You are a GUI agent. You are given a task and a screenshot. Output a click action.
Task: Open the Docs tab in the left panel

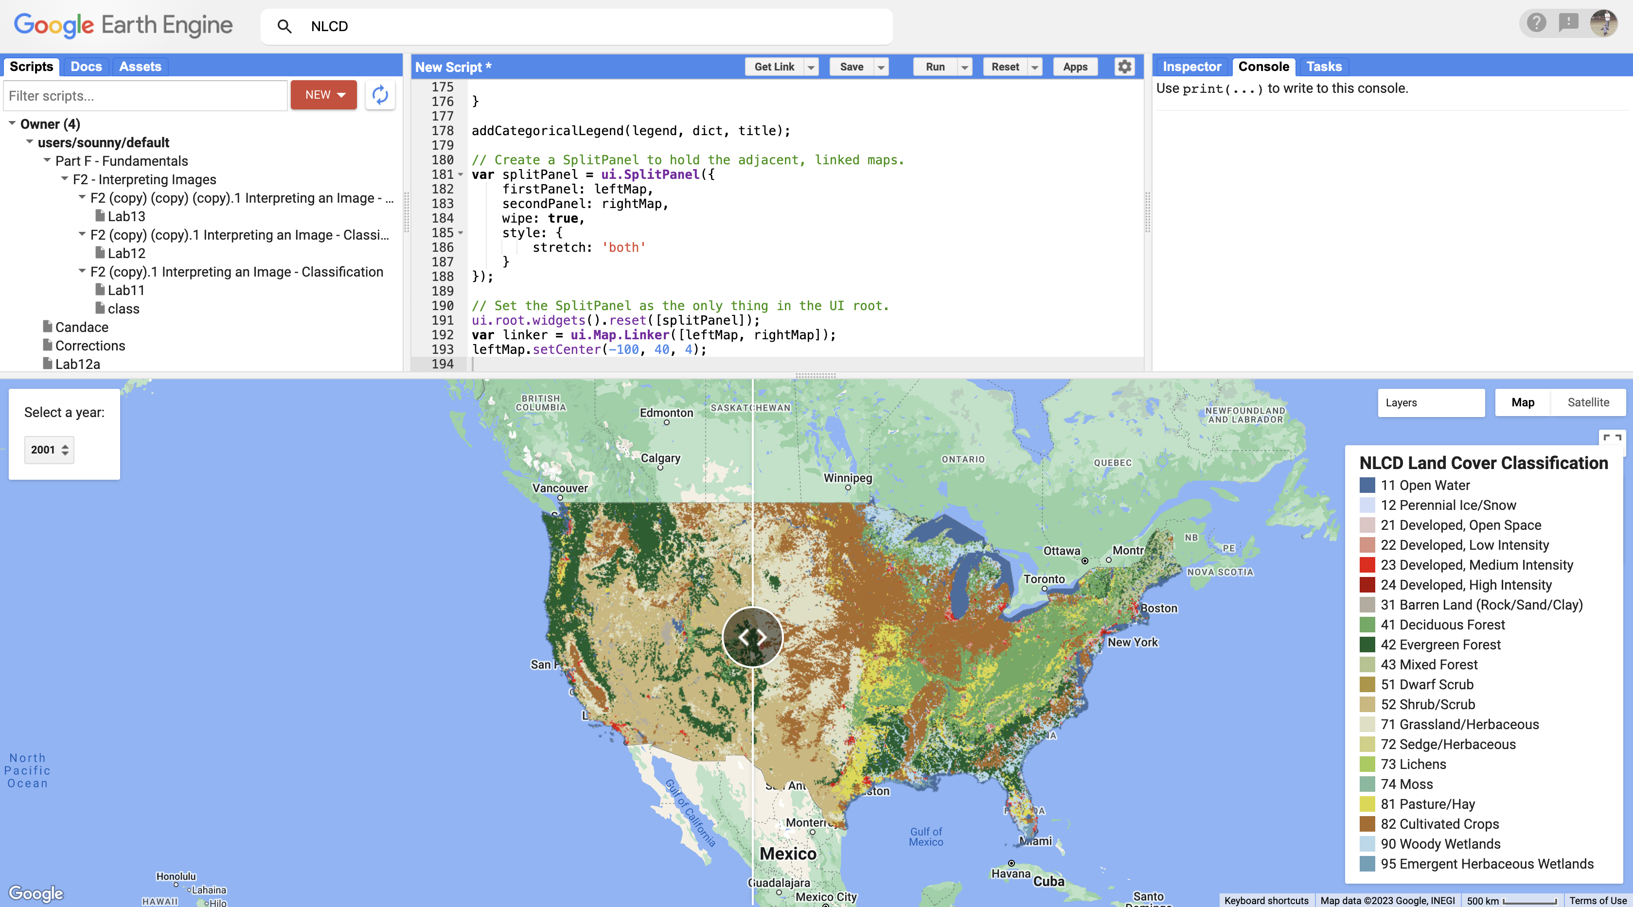pyautogui.click(x=86, y=66)
